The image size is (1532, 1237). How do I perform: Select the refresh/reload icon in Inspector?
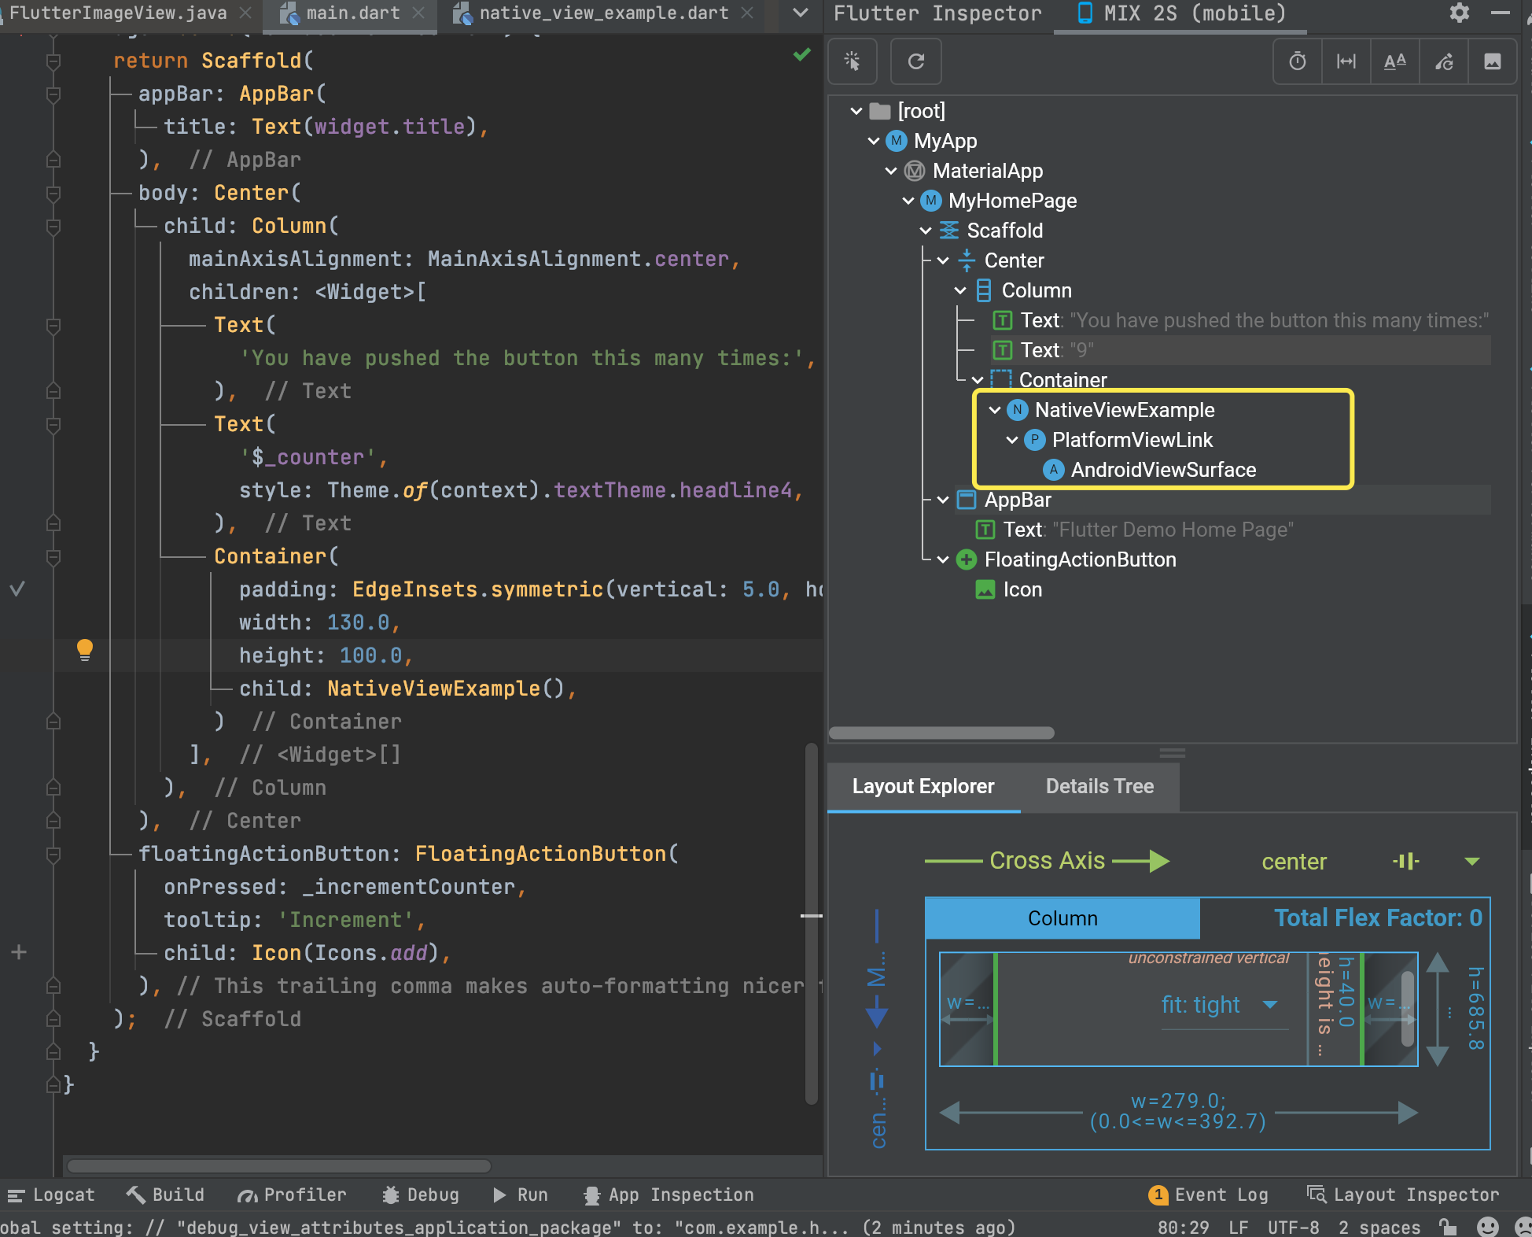(x=917, y=61)
